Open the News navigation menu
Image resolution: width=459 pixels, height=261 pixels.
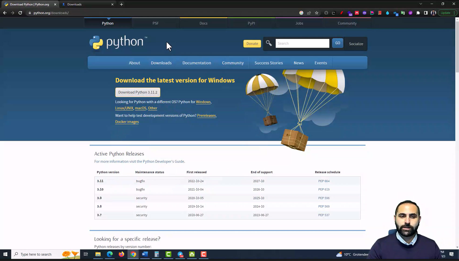click(299, 63)
